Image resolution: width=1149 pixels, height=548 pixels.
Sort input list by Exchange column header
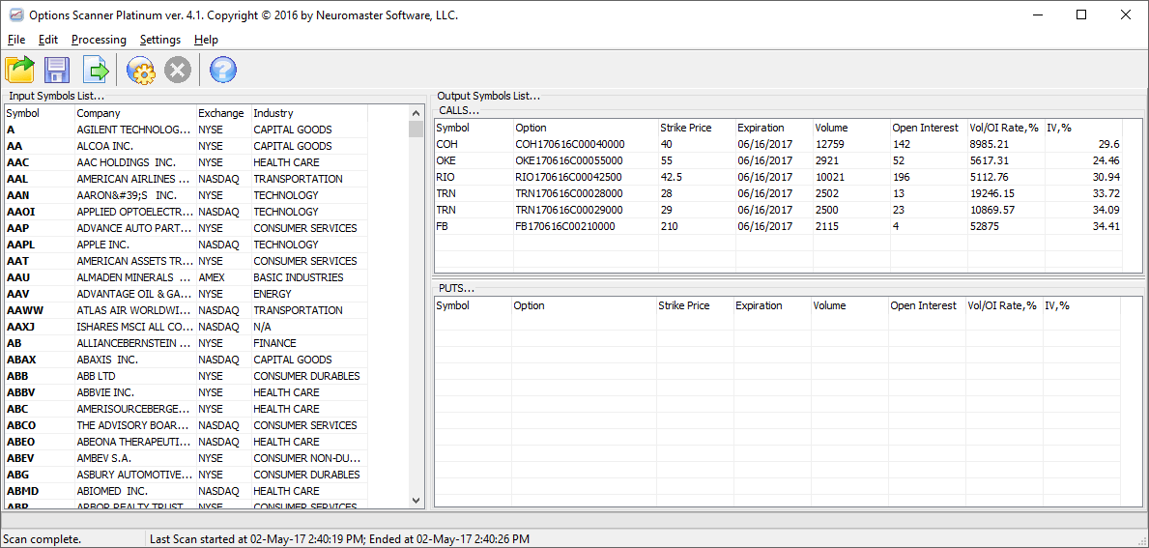point(223,113)
